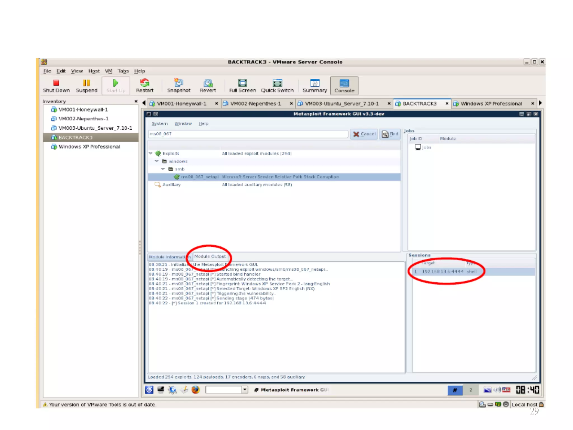This screenshot has width=573, height=430.
Task: Enter Full Screen mode
Action: pyautogui.click(x=242, y=85)
